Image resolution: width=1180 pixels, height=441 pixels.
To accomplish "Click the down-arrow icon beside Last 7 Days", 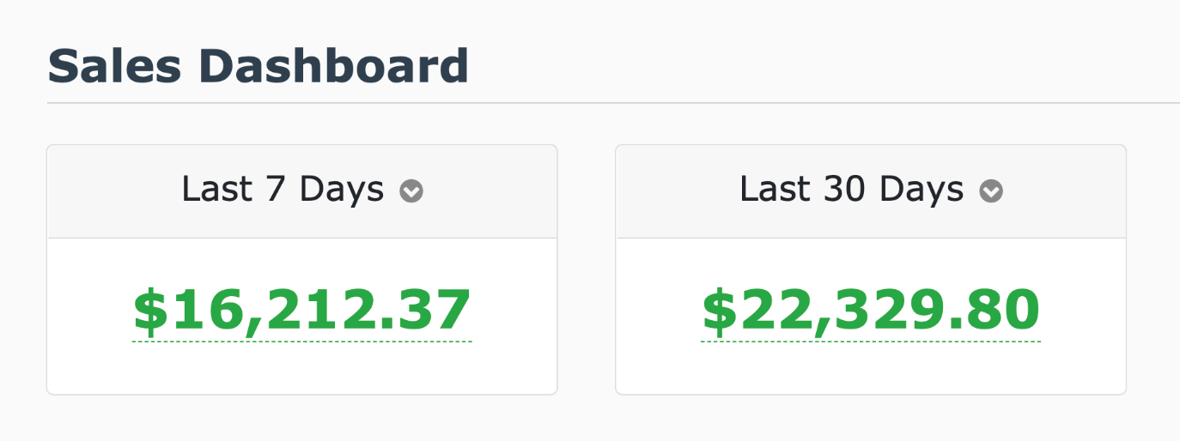I will (x=411, y=191).
